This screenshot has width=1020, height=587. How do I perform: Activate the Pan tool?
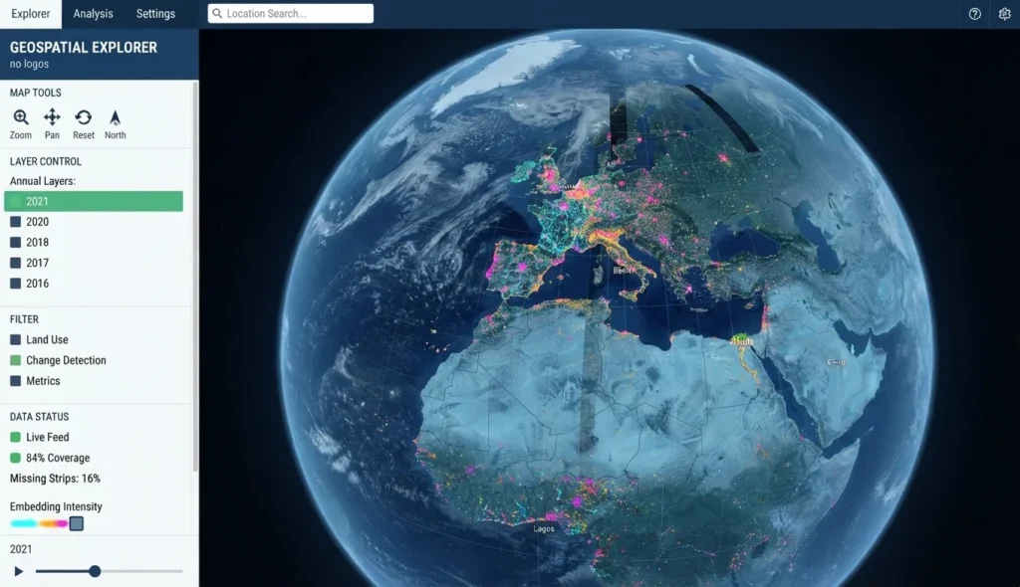click(x=52, y=124)
